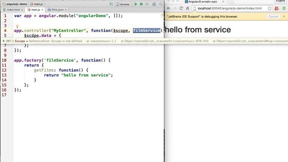Click line number 17 in the gutter
Screen dimensions: 288x162
4,95
